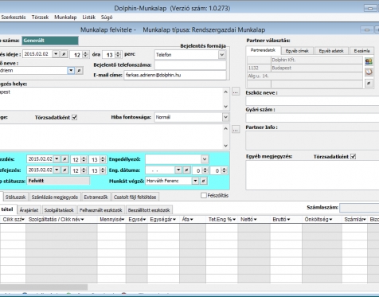Expand the Hiba fontossága Normál dropdown
This screenshot has height=297, width=379.
(225, 117)
